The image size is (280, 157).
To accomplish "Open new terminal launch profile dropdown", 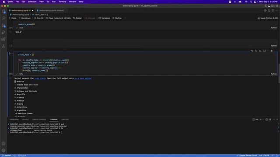I will pyautogui.click(x=263, y=119).
